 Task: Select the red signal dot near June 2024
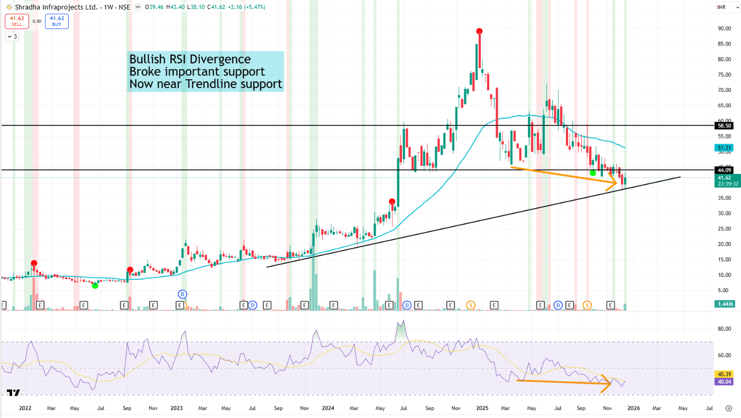tap(392, 201)
